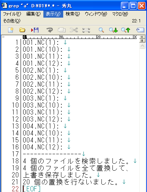Viewport: 147px width, 192px height.
Task: Click the Undo curved arrow icon
Action: [x=50, y=30]
